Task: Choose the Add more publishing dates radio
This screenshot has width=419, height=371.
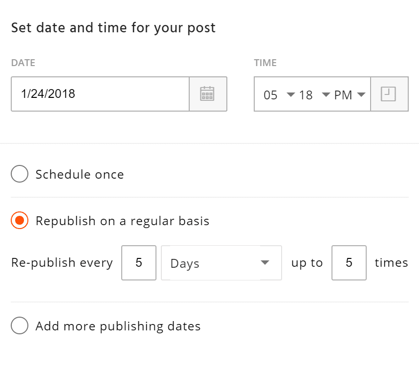Action: click(x=20, y=325)
